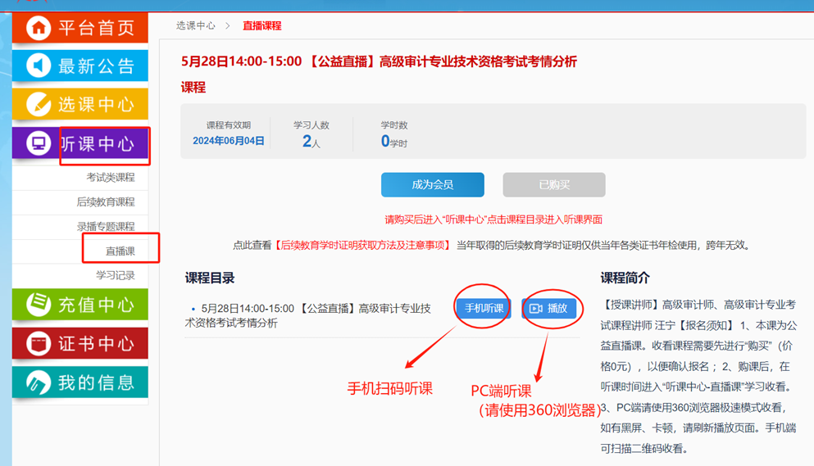Click the home icon beside 平台首页
The image size is (814, 466).
pos(39,28)
